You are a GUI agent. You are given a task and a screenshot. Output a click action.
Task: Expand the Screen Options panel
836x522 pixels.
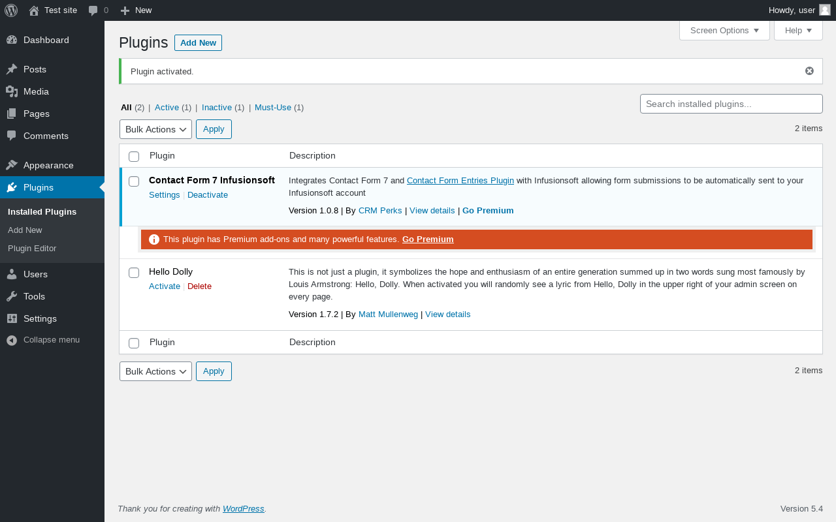tap(724, 31)
